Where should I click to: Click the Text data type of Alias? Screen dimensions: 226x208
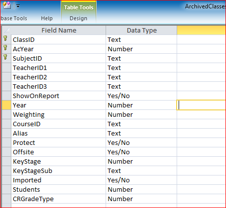(x=114, y=134)
